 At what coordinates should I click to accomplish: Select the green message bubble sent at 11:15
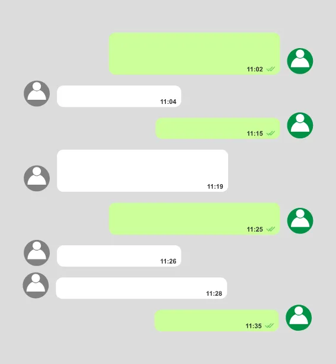point(217,128)
